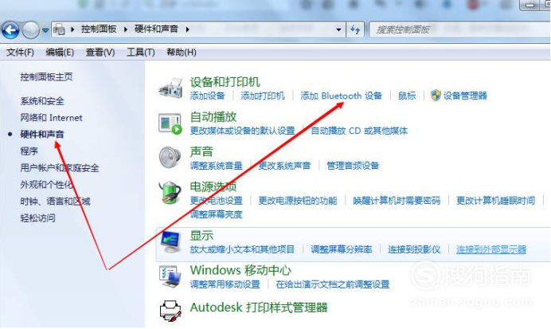Open recent pages dropdown next to forward
The height and width of the screenshot is (329, 551).
[x=45, y=30]
